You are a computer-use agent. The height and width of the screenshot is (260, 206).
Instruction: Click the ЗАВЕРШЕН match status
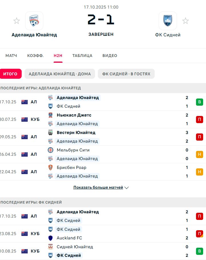[101, 34]
